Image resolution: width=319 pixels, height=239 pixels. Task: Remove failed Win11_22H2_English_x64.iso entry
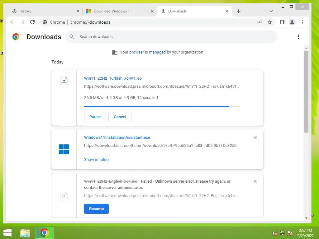[x=255, y=181]
